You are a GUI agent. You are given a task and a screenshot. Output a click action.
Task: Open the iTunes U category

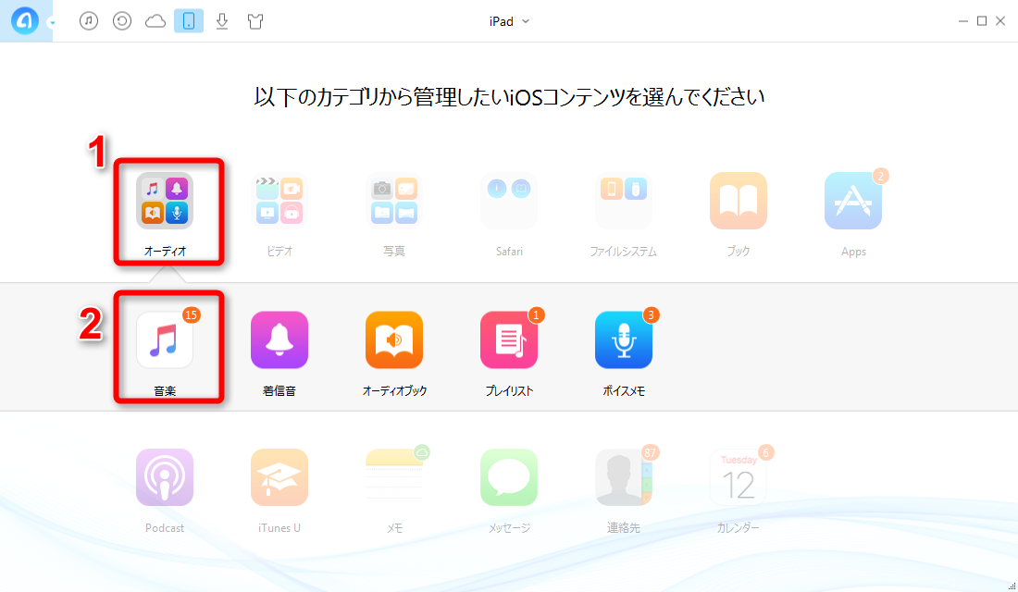coord(279,477)
